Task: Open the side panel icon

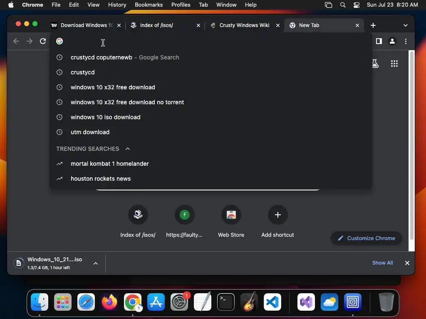Action: [x=379, y=41]
